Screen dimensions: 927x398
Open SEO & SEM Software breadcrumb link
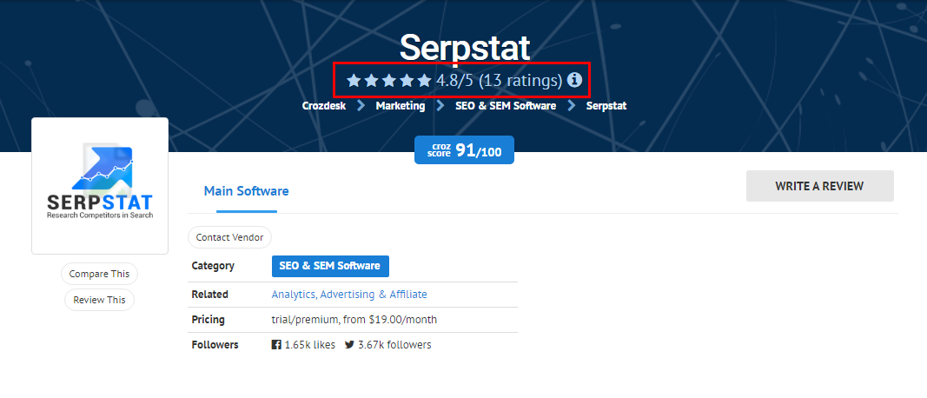(506, 106)
